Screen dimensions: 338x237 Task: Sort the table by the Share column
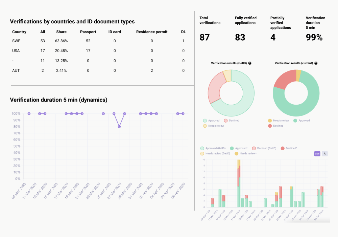pyautogui.click(x=62, y=32)
